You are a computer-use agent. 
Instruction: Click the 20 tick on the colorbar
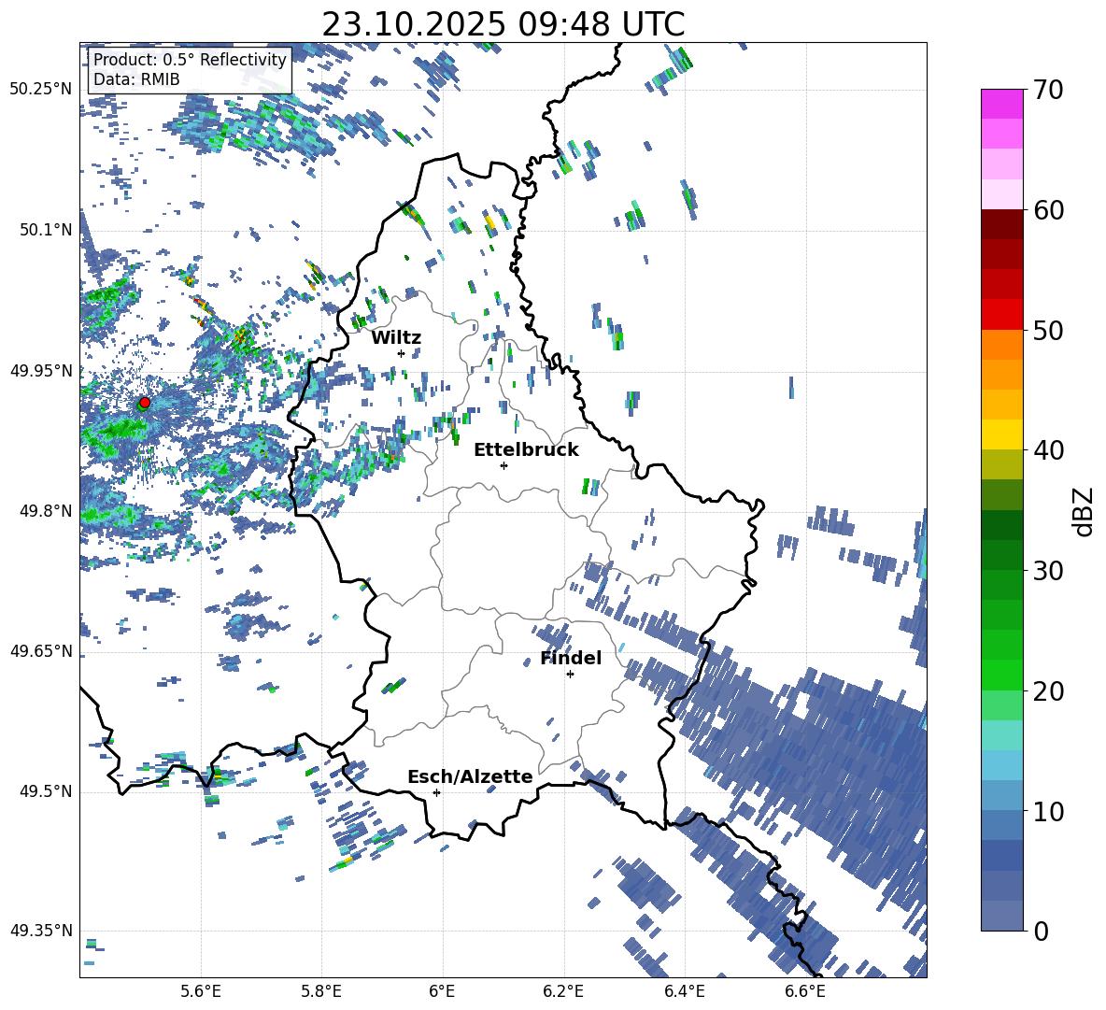click(x=1048, y=690)
